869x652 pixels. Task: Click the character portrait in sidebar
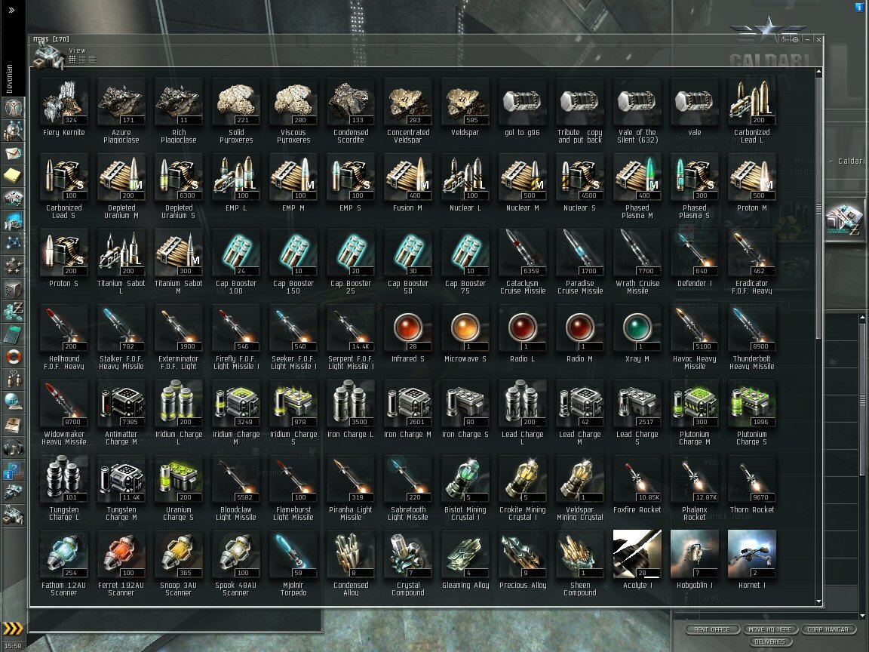click(13, 108)
